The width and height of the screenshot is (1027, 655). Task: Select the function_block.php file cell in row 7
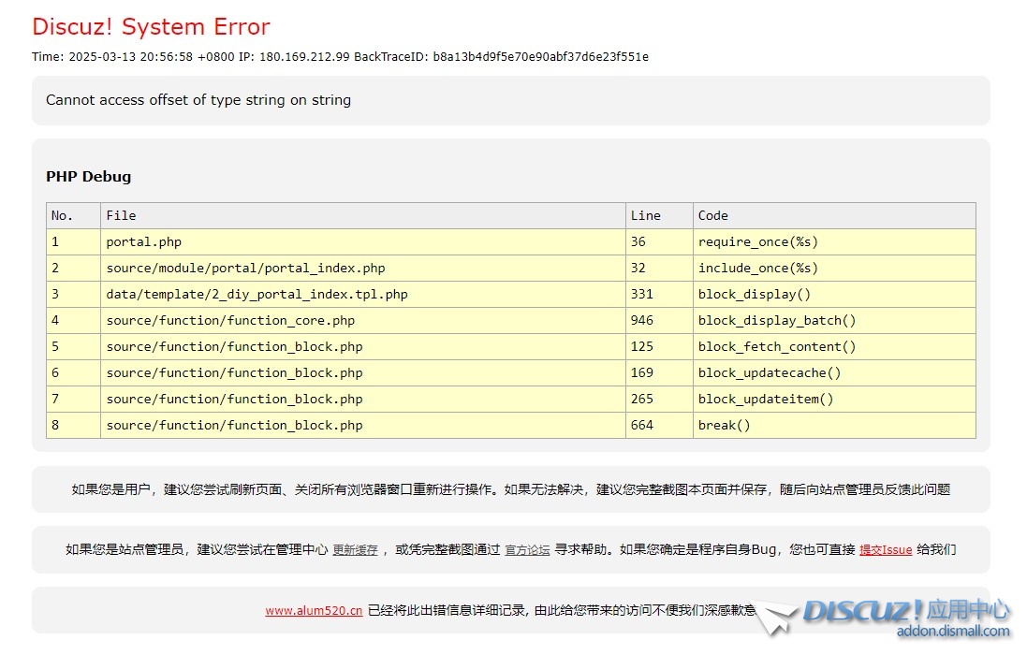click(363, 400)
